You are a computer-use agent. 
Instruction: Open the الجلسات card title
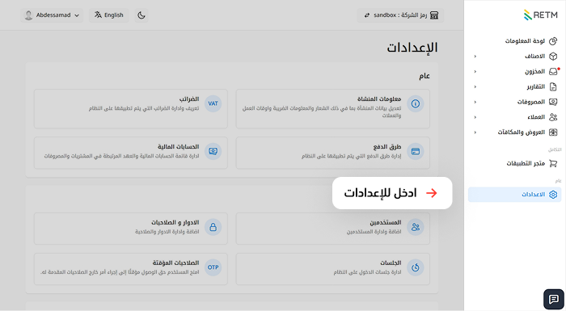click(391, 263)
